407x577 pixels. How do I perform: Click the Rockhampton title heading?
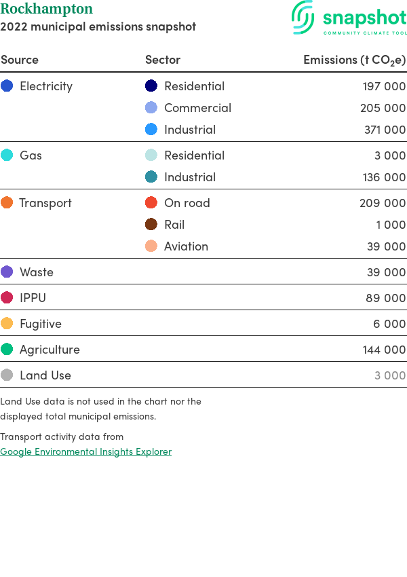tap(46, 8)
